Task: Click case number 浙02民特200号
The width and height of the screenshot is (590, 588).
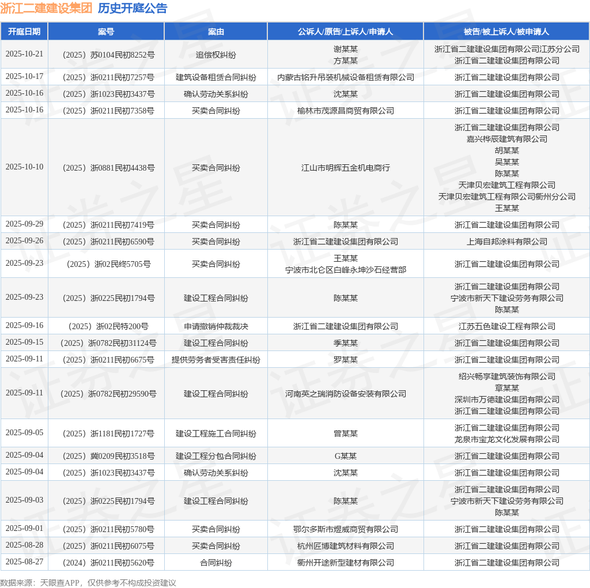Action: 109,326
